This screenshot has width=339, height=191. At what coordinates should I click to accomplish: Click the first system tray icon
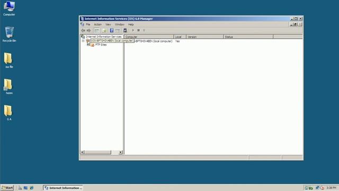coord(306,188)
